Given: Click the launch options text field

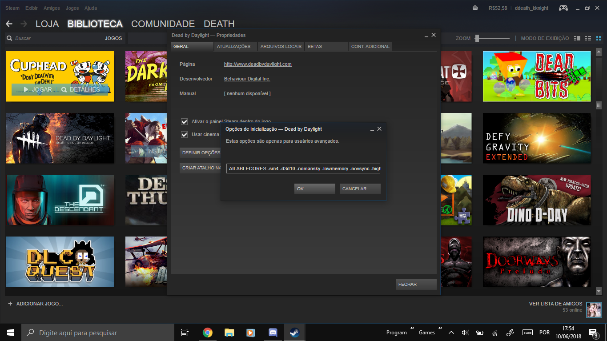Looking at the screenshot, I should tap(303, 169).
